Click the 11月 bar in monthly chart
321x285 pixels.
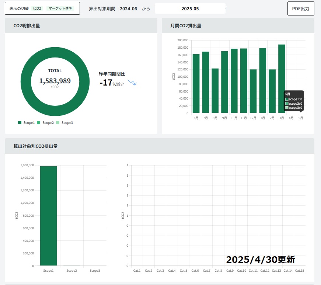coord(244,81)
